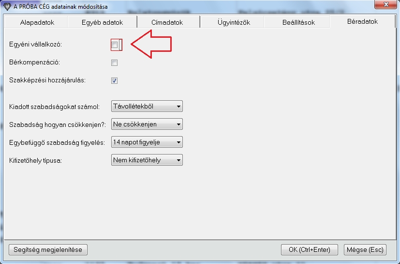Viewport: 400px width, 264px height.
Task: Confirm with the OK (Ctrl+Enter) button
Action: 309,250
